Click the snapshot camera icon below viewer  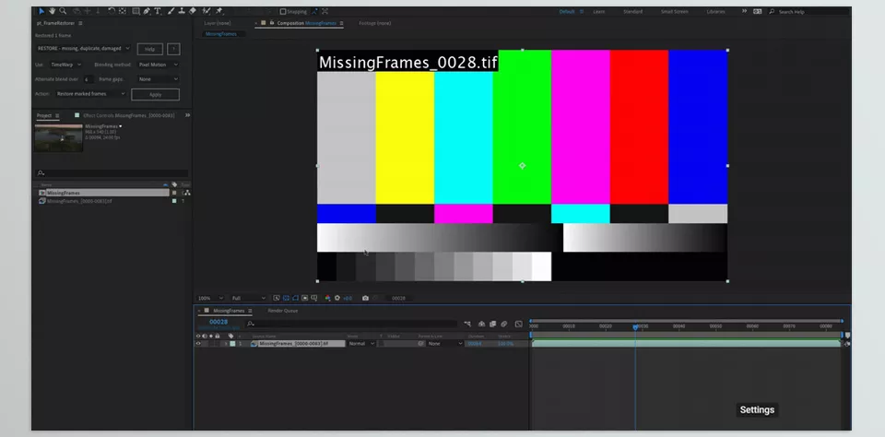366,298
